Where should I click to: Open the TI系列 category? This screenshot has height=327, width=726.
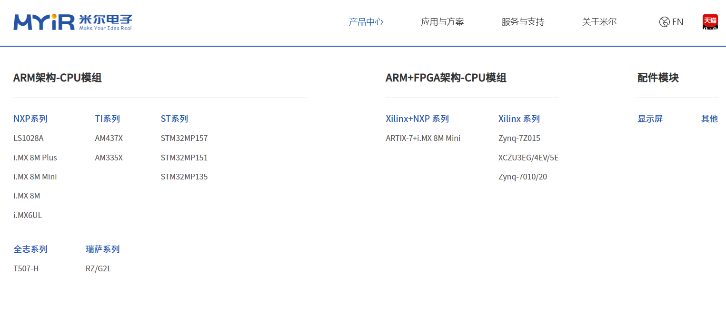pos(107,119)
